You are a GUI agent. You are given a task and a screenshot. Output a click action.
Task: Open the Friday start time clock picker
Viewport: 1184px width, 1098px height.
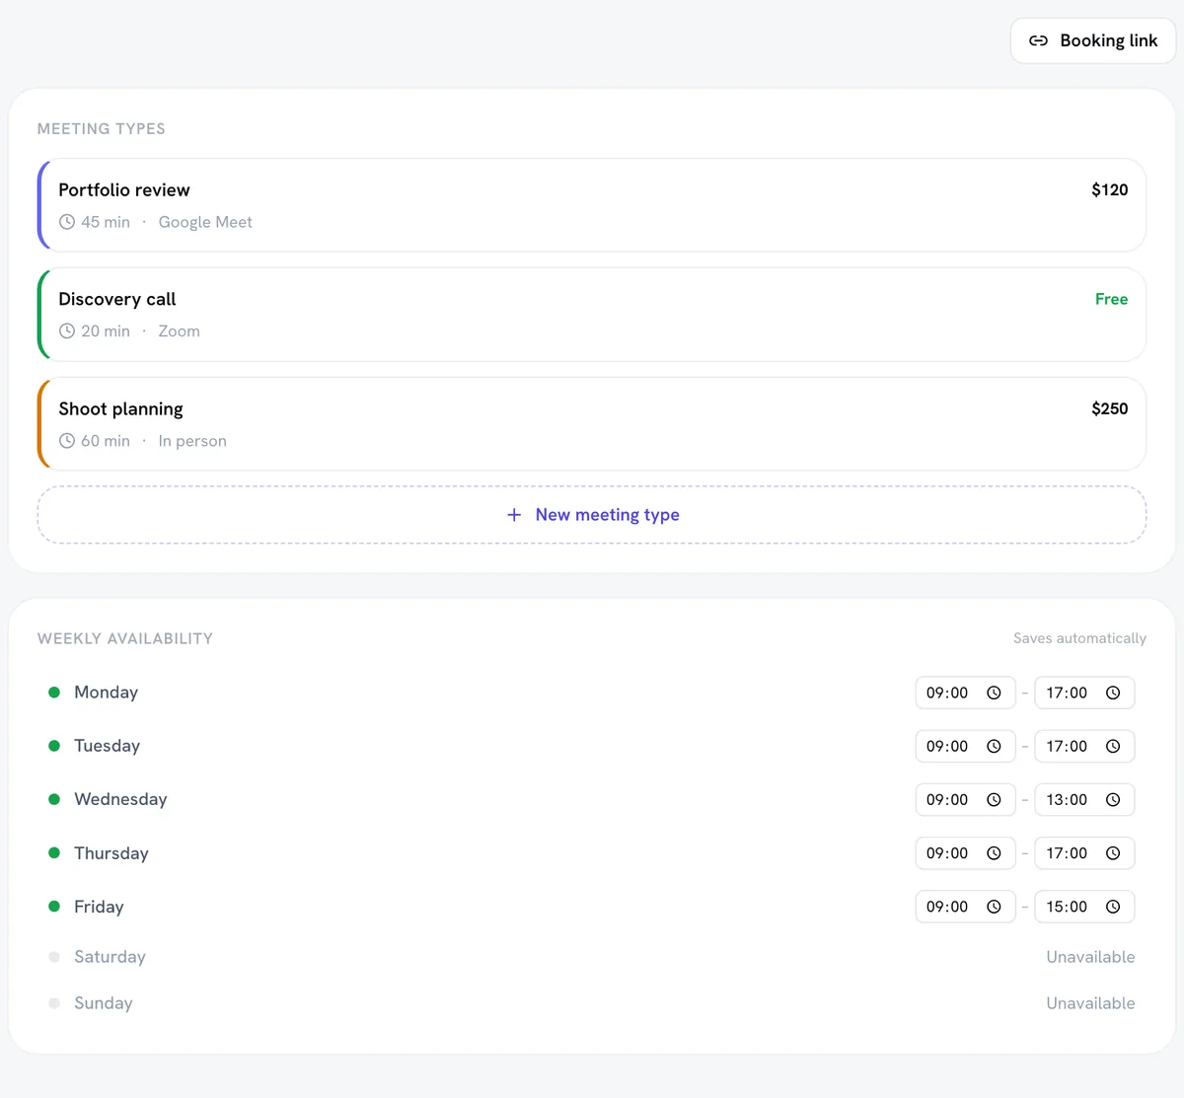994,907
